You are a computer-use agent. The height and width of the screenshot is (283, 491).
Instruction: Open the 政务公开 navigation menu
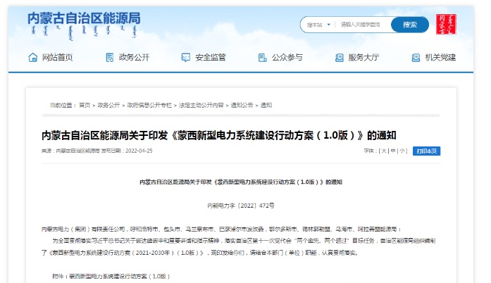point(135,57)
